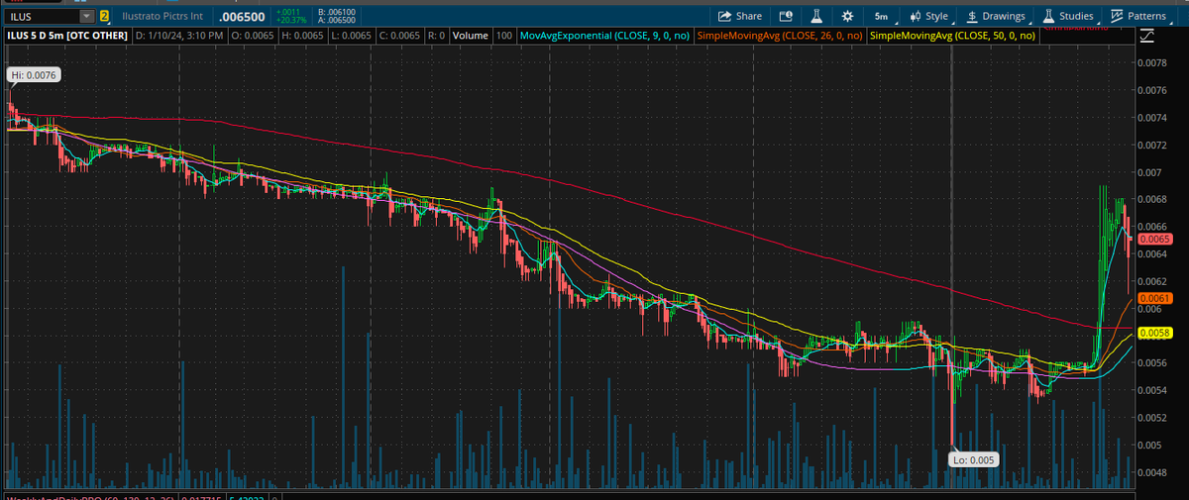
Task: Select the SimpleMovingAvg (CLOSE, 26) study label
Action: coord(780,36)
